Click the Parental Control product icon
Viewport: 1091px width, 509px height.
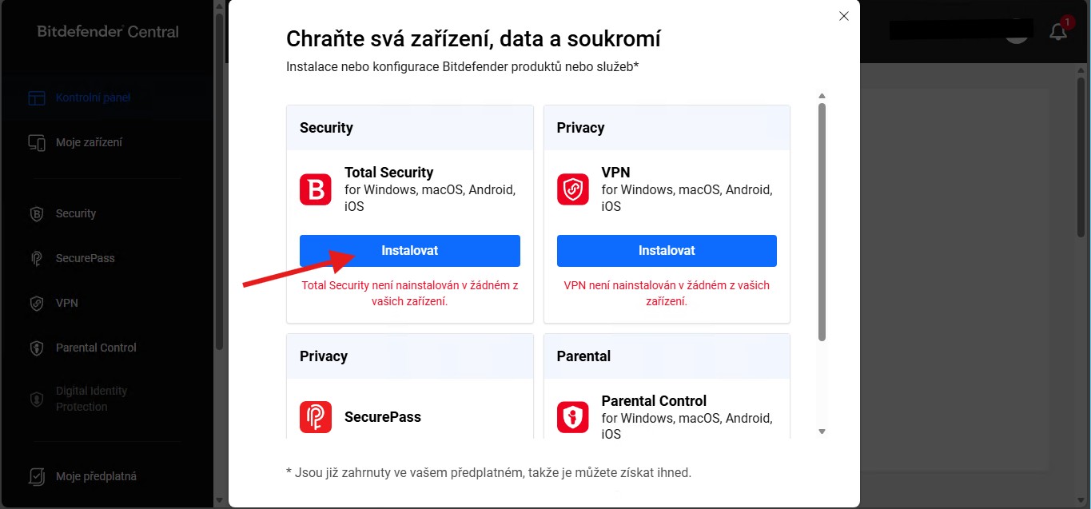tap(572, 417)
